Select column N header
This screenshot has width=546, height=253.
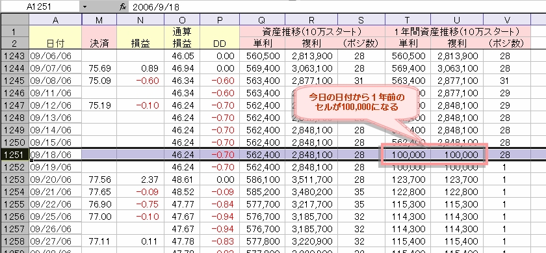point(140,20)
